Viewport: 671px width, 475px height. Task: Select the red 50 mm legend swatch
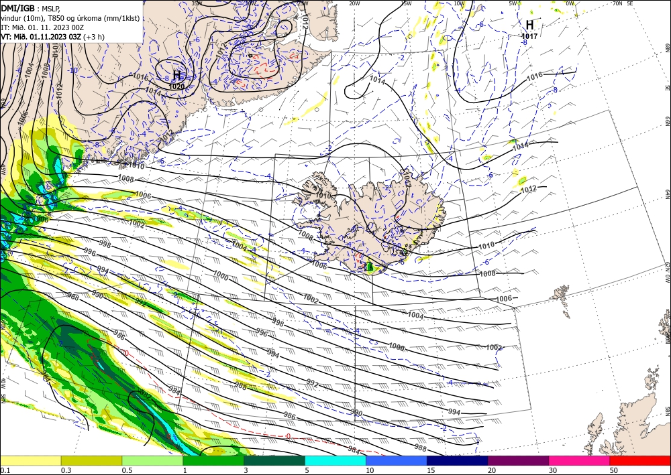coord(640,460)
